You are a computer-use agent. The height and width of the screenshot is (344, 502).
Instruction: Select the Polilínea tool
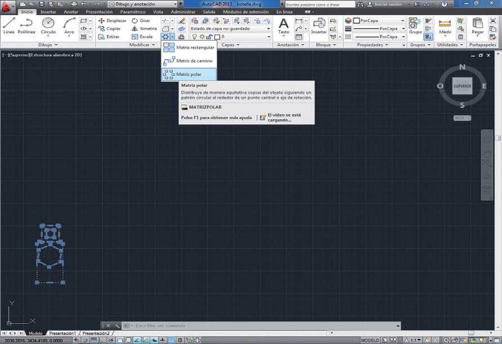click(x=26, y=26)
